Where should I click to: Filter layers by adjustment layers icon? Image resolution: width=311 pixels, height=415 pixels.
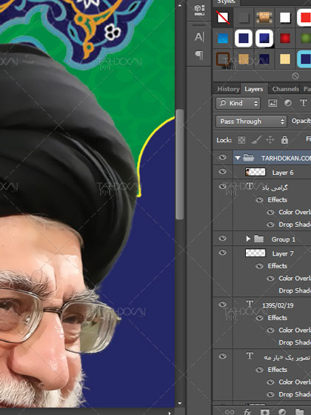coord(288,103)
